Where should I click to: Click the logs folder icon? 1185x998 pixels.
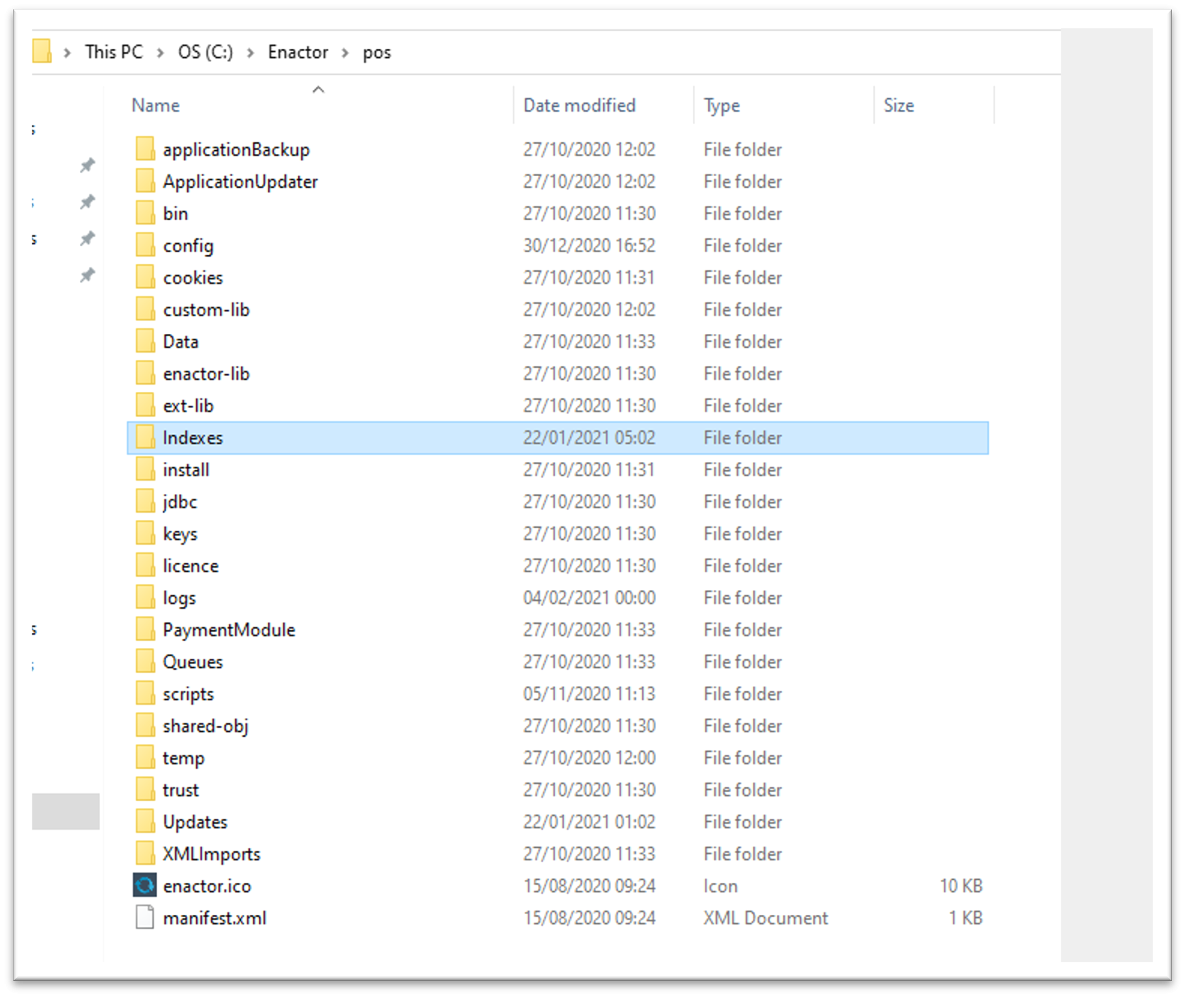coord(144,597)
